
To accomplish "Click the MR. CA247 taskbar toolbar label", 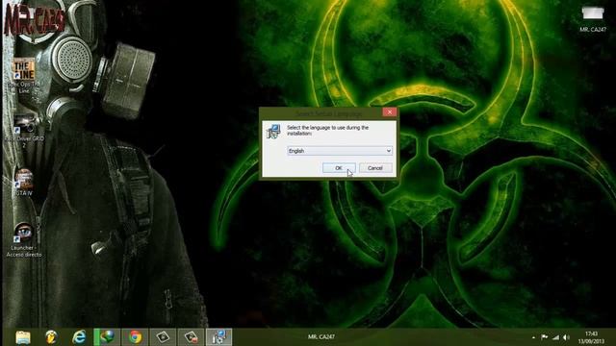I will [321, 336].
